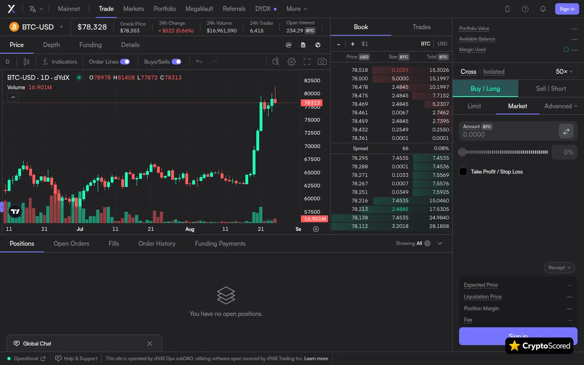Collapse the positions panel with the chevron

pyautogui.click(x=440, y=243)
